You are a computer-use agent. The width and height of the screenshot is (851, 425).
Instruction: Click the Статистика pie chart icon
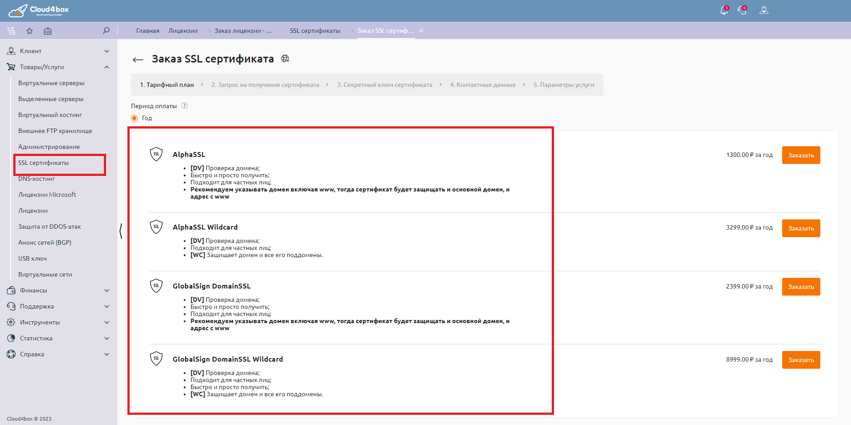pos(11,338)
